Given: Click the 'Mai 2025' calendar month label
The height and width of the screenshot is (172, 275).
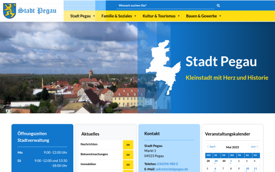Looking at the screenshot, I should click(232, 147).
